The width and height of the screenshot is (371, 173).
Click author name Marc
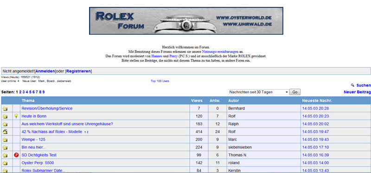coord(233,140)
